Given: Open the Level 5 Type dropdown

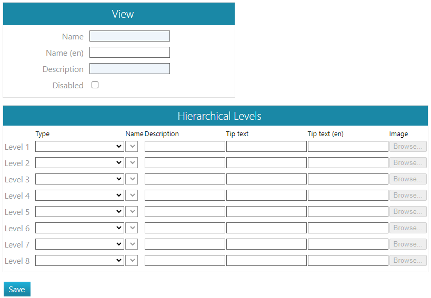Looking at the screenshot, I should pyautogui.click(x=79, y=212).
